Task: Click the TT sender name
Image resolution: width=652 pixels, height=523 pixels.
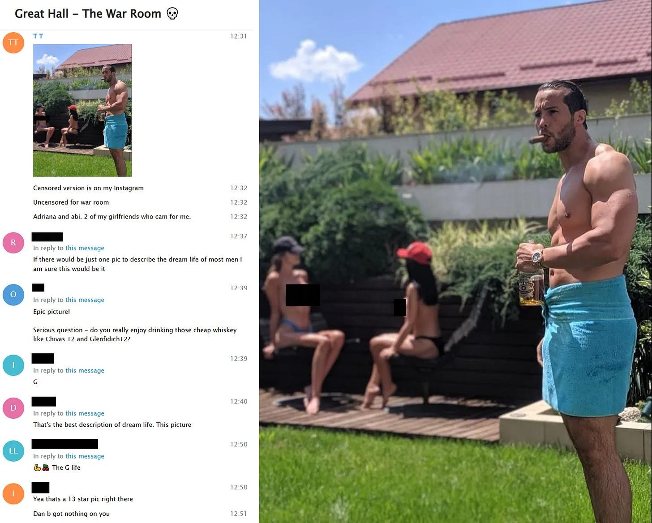Action: [38, 36]
